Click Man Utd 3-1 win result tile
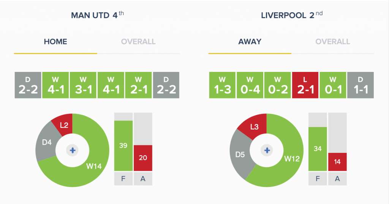 click(83, 85)
